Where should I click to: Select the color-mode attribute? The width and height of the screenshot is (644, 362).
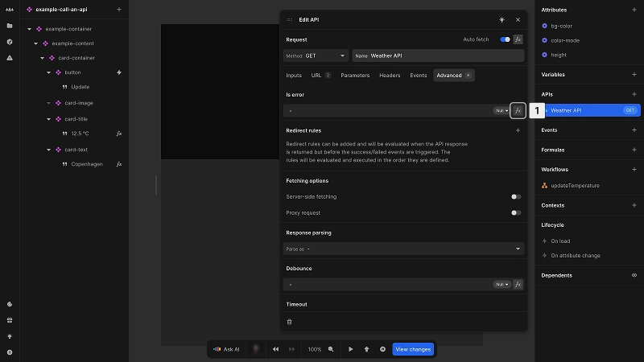(x=565, y=40)
